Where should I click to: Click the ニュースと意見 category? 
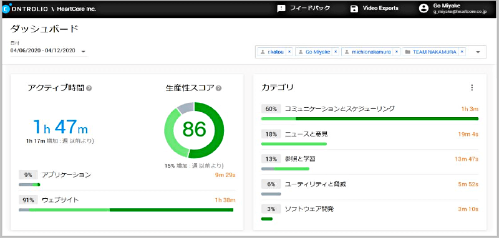click(x=306, y=134)
